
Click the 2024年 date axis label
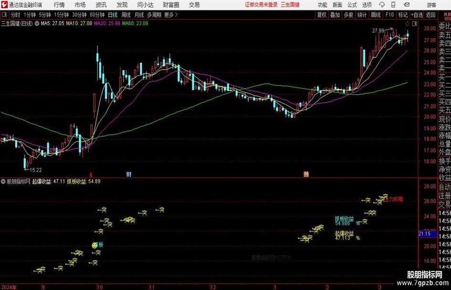tap(9, 287)
